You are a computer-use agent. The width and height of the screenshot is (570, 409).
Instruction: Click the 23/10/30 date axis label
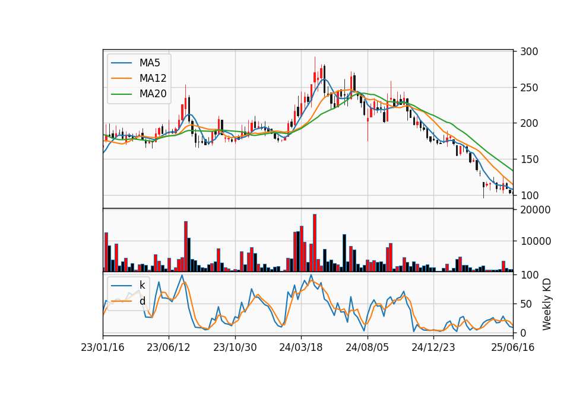(x=235, y=347)
